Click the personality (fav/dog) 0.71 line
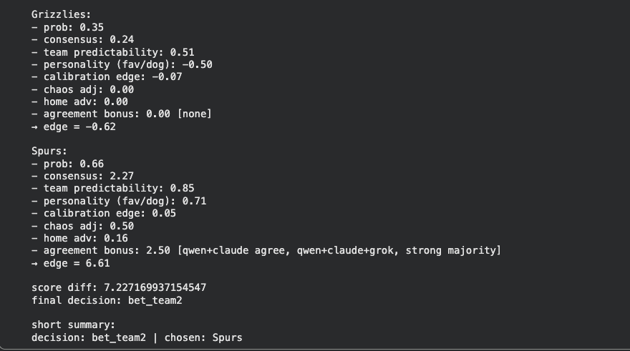The image size is (630, 351). click(x=119, y=201)
